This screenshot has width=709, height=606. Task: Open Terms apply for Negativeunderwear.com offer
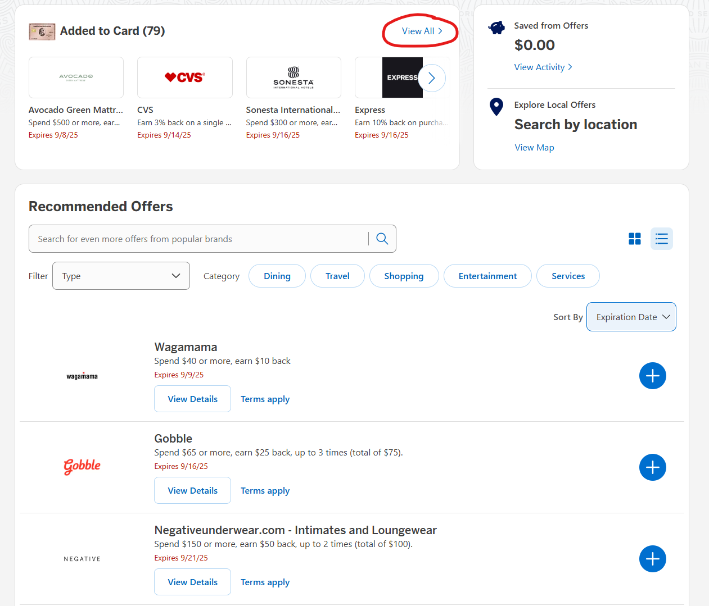265,582
